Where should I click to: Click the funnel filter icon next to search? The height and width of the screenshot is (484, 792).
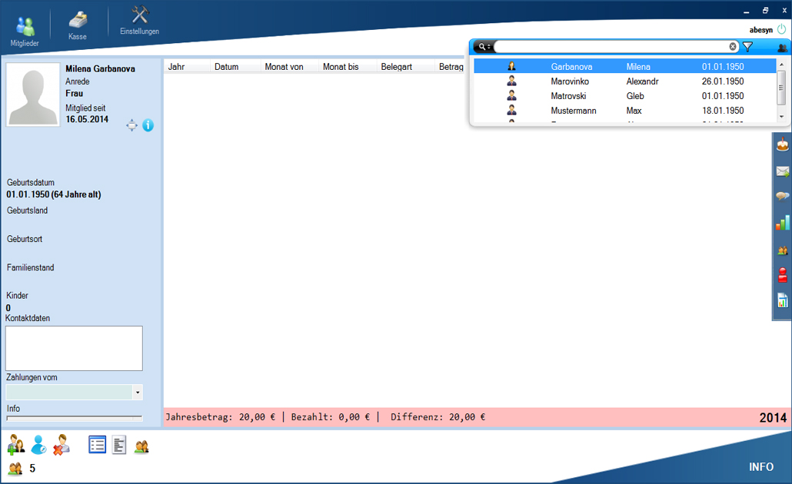747,47
